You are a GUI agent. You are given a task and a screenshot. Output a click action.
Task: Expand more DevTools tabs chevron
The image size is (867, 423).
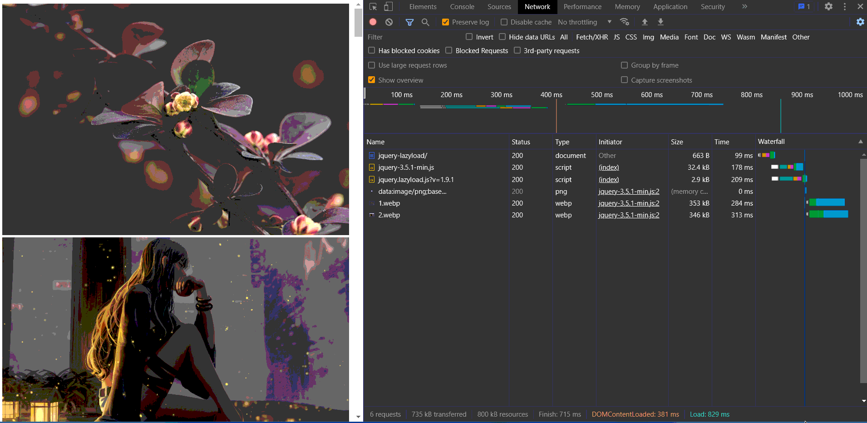click(x=744, y=7)
